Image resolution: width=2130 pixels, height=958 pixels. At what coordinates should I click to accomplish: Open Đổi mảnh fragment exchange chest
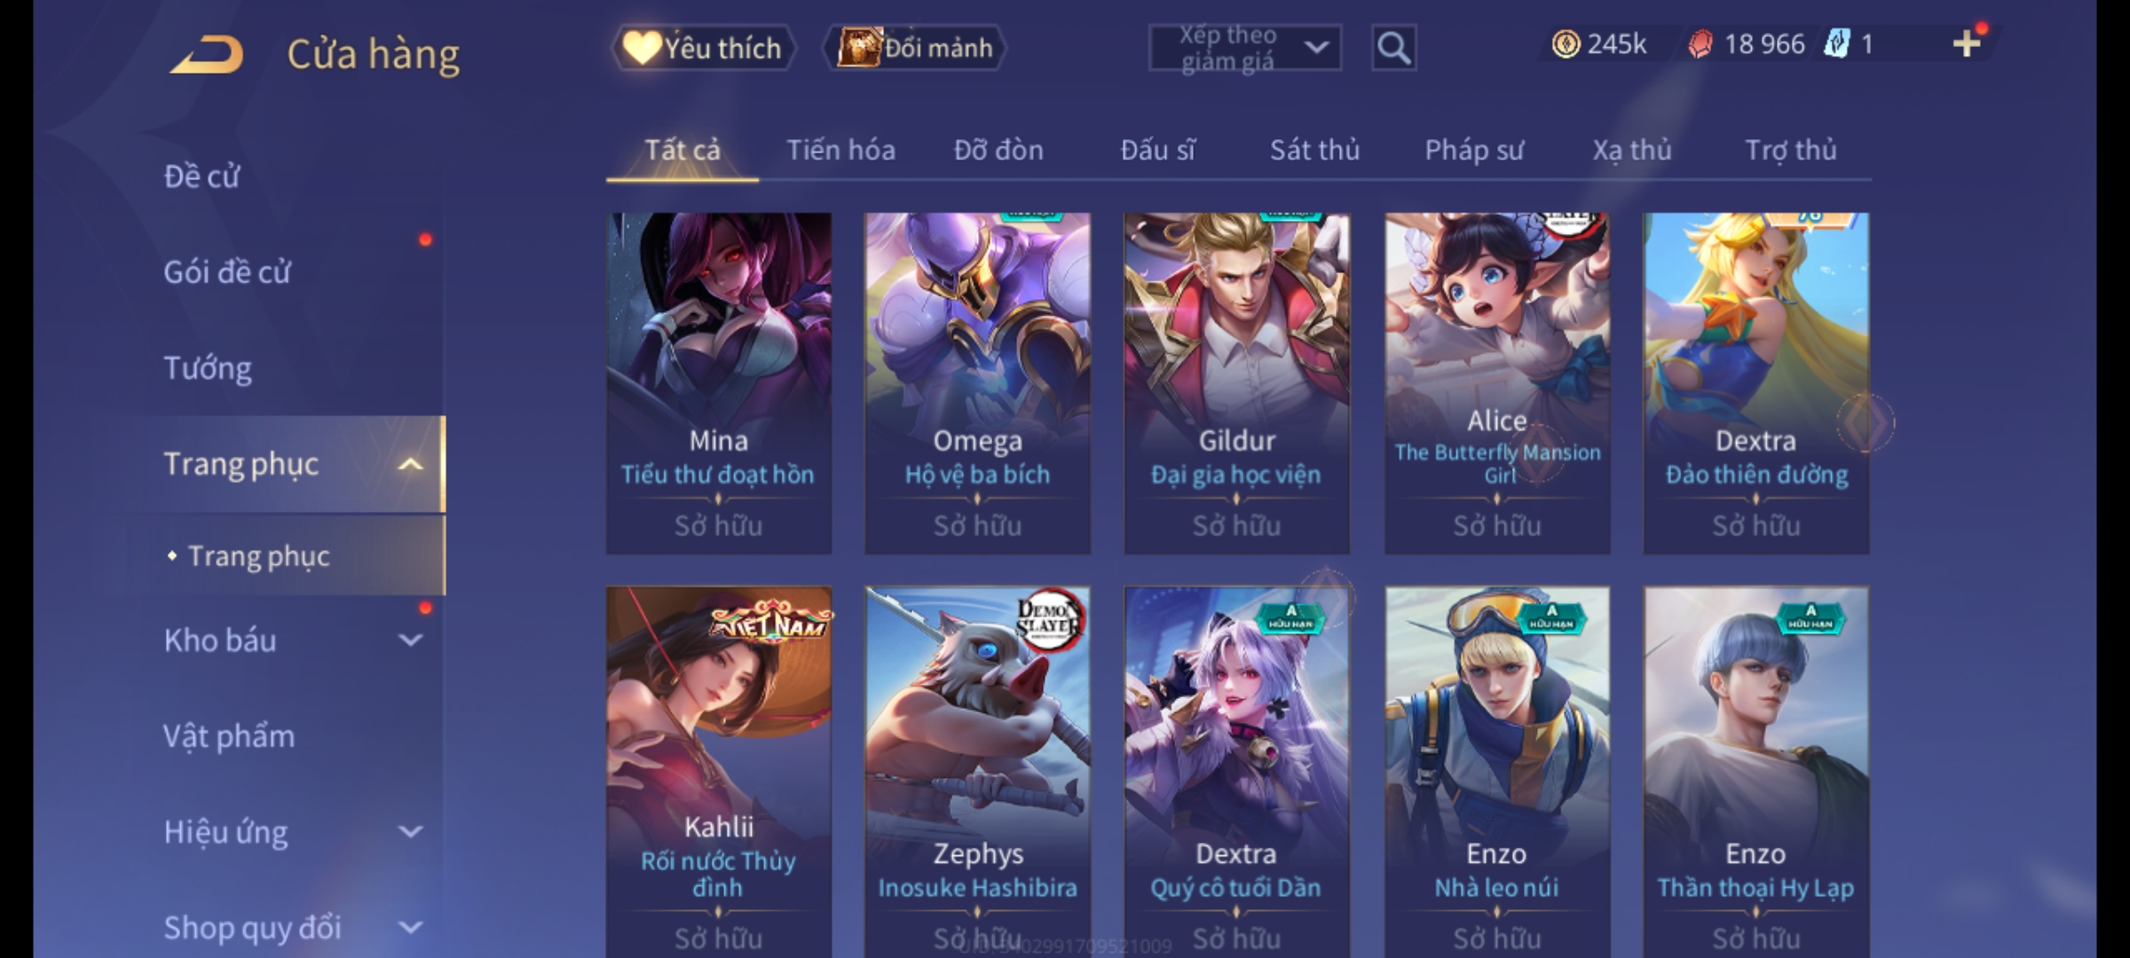915,48
